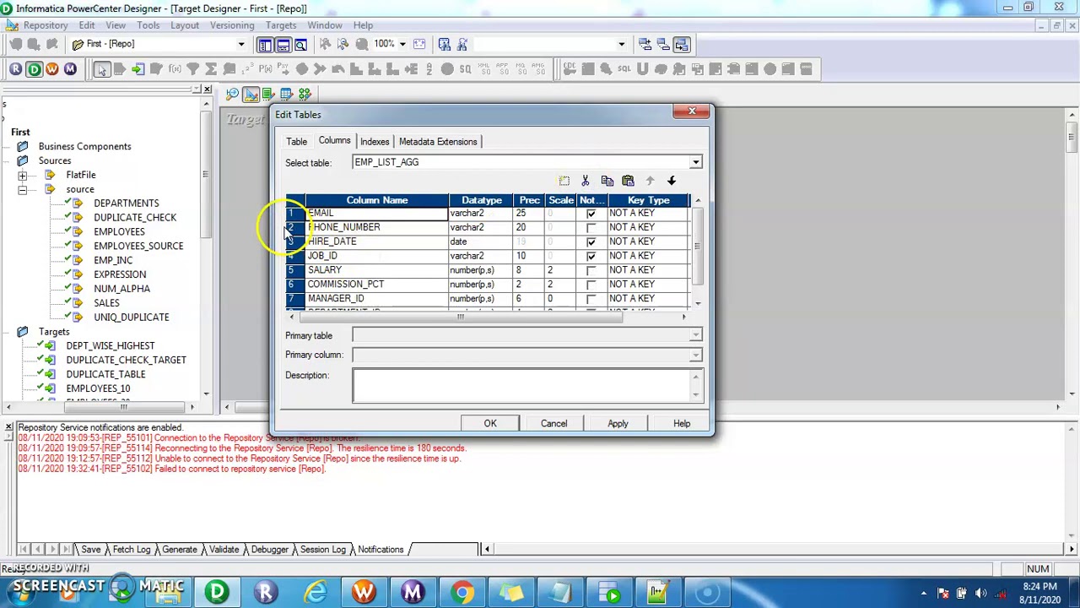Click the pointer selection tool icon
Screen dimensions: 1080x608
point(101,69)
